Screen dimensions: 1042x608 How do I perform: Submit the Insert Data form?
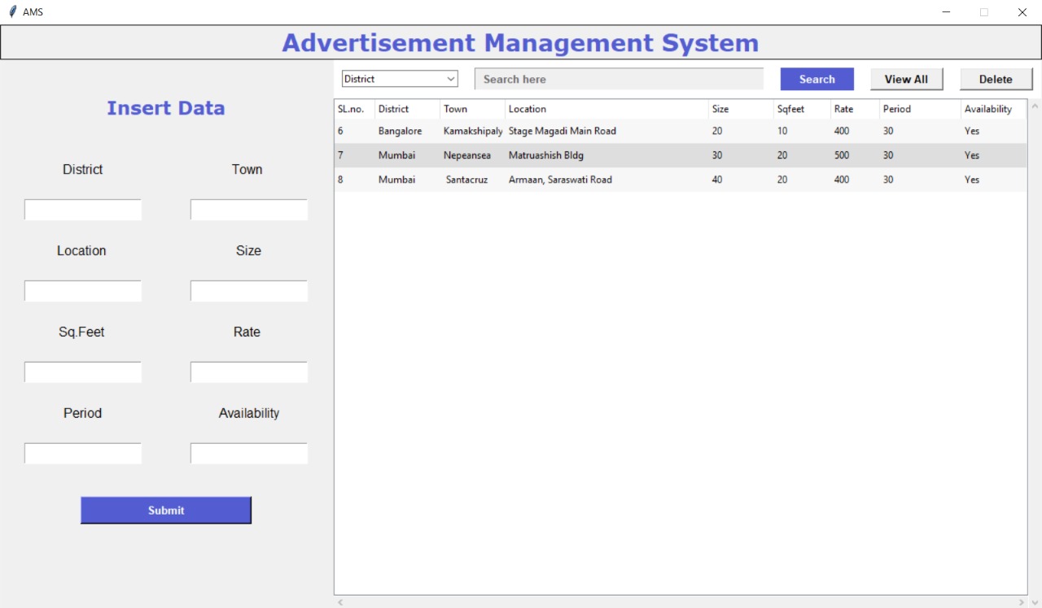click(x=166, y=510)
